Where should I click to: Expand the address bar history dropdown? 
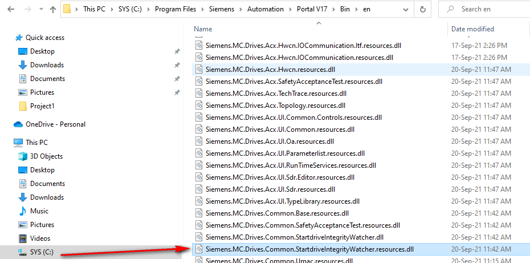(406, 10)
